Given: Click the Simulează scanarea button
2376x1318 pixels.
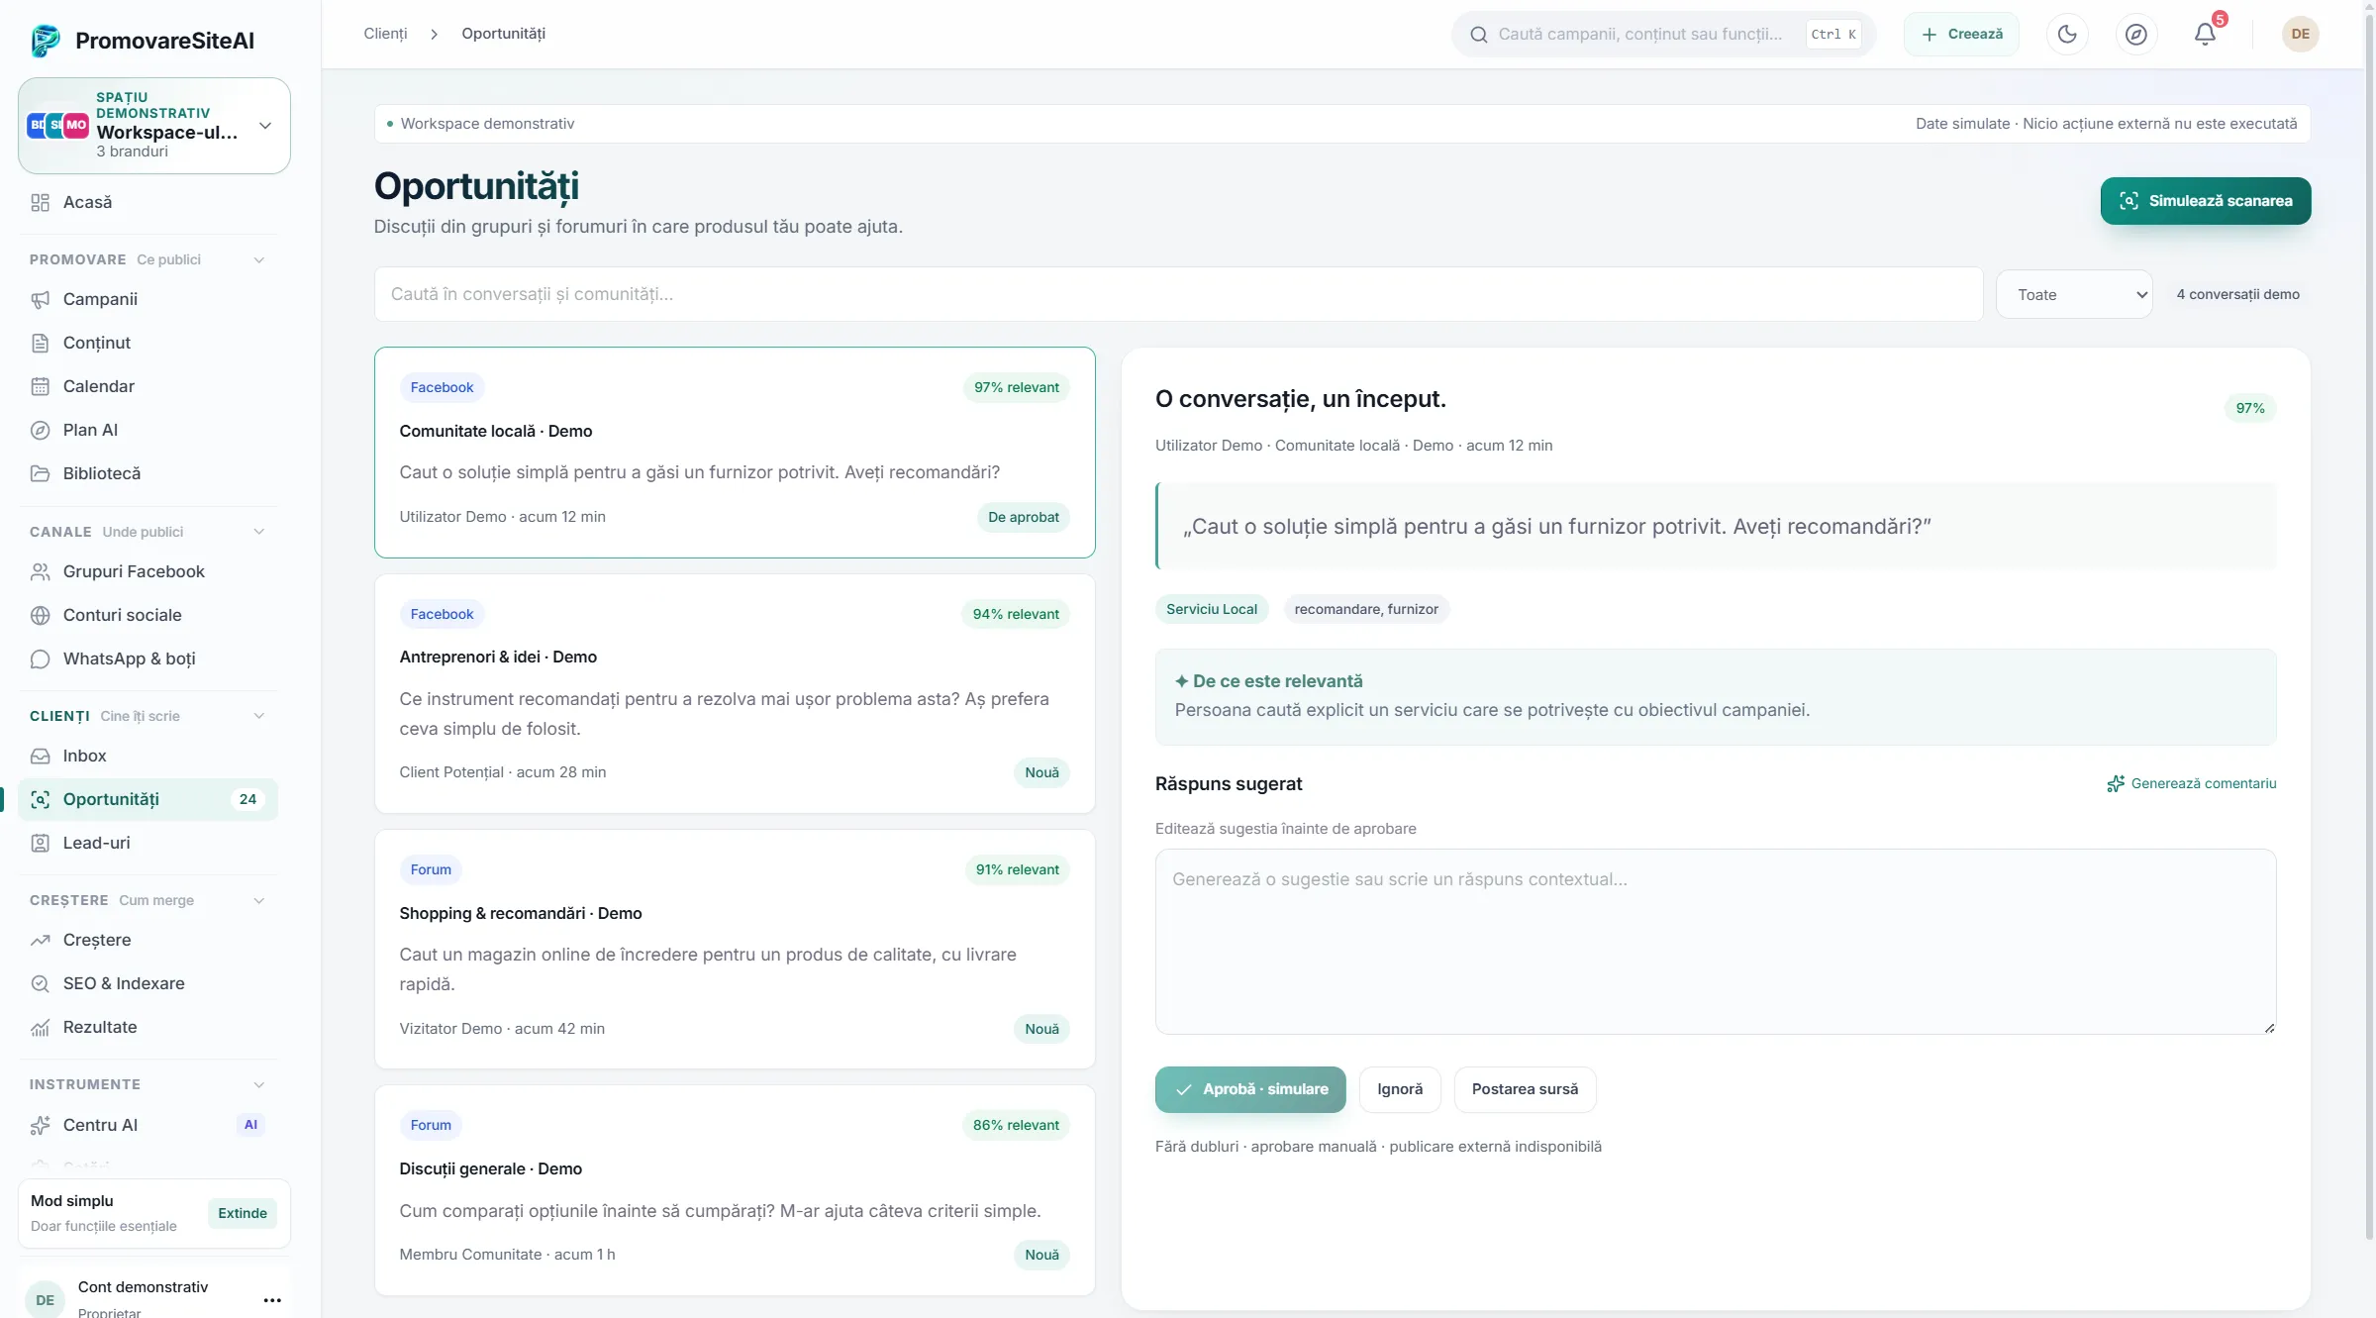Looking at the screenshot, I should [x=2206, y=201].
